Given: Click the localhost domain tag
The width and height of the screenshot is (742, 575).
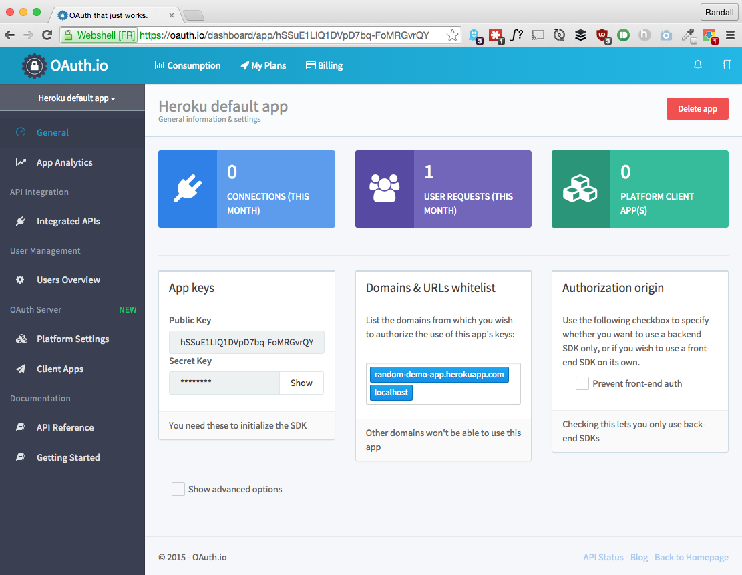Looking at the screenshot, I should tap(391, 392).
